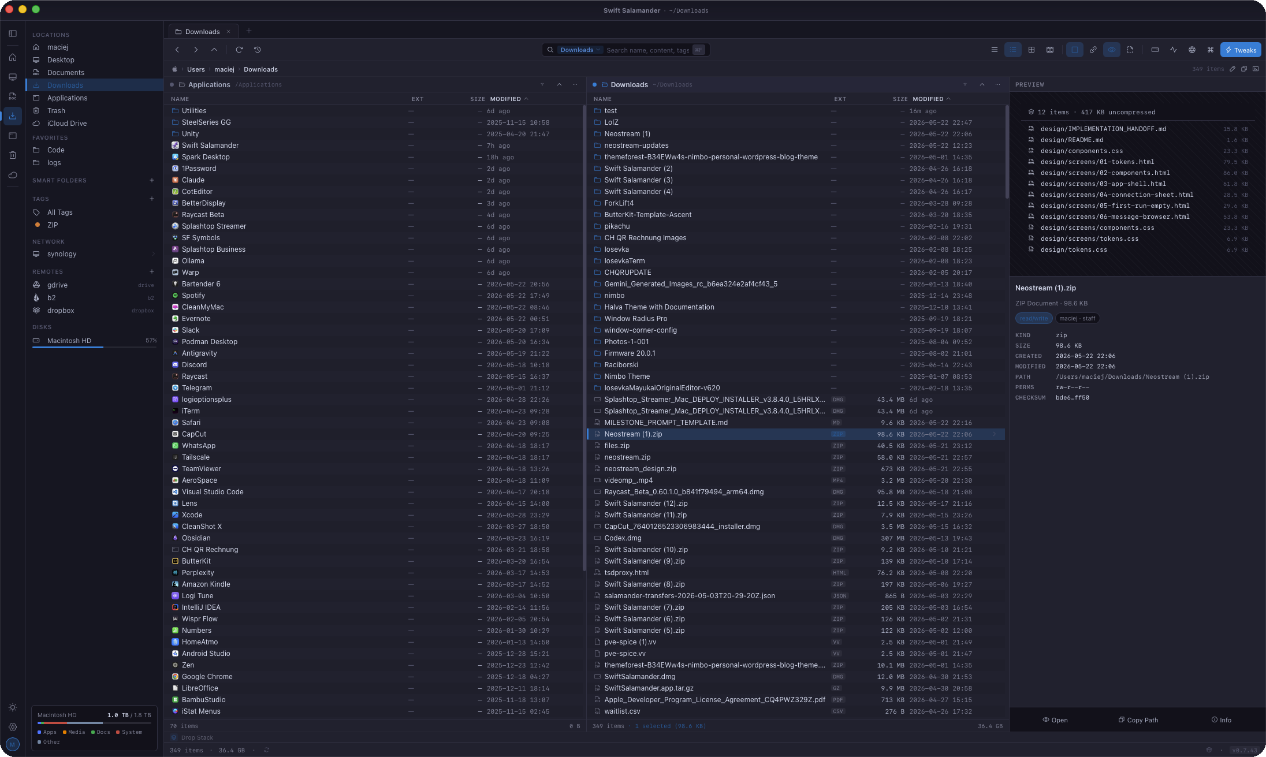Open the hamburger menu icon in the toolbar
1266x757 pixels.
tap(995, 50)
